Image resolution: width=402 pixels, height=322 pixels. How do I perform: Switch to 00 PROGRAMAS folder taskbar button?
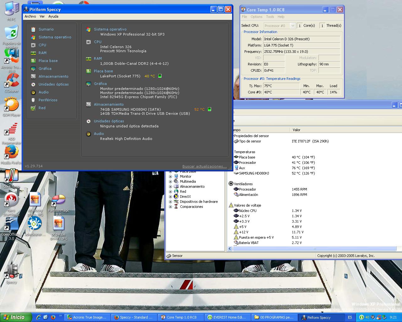pos(275,317)
